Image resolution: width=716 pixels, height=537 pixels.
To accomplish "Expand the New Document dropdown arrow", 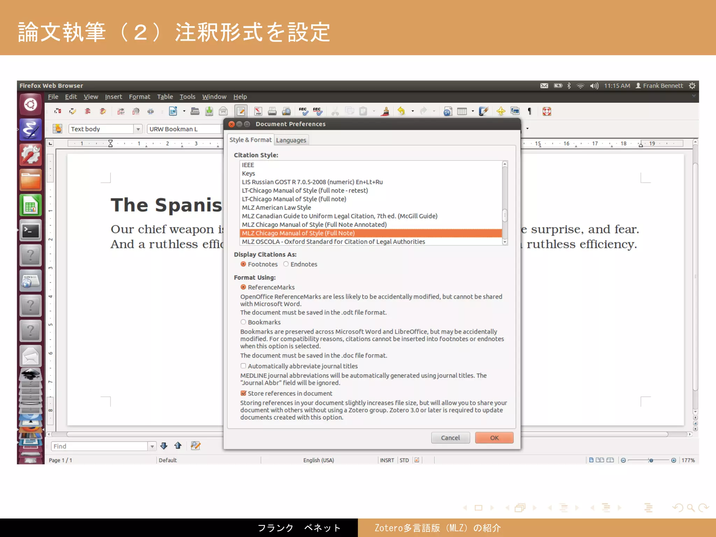I will [x=184, y=111].
